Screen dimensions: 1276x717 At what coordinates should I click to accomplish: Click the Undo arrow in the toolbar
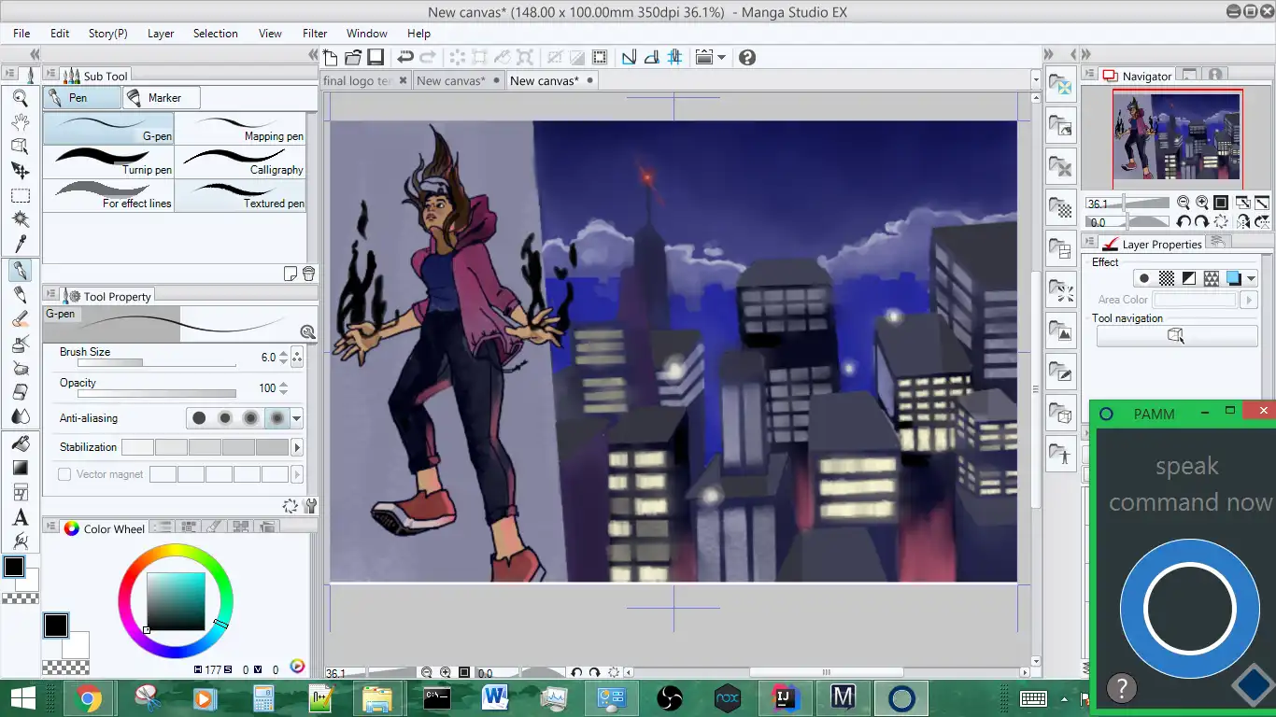[405, 57]
